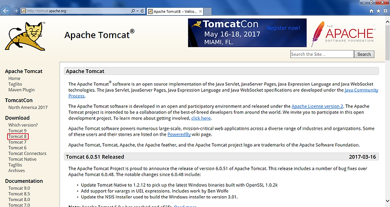Click the browser Home icon

(x=371, y=11)
